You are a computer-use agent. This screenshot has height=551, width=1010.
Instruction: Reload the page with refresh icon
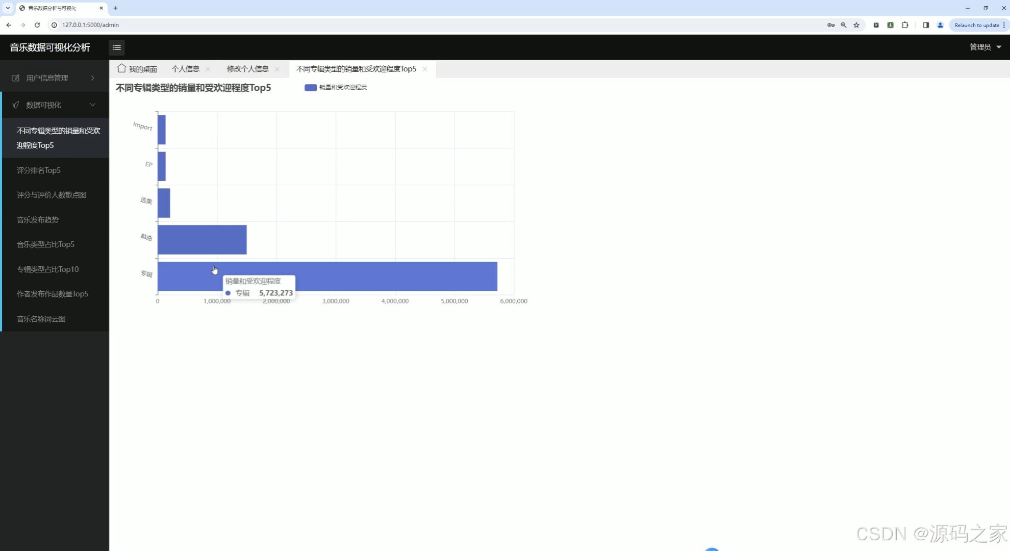point(37,25)
